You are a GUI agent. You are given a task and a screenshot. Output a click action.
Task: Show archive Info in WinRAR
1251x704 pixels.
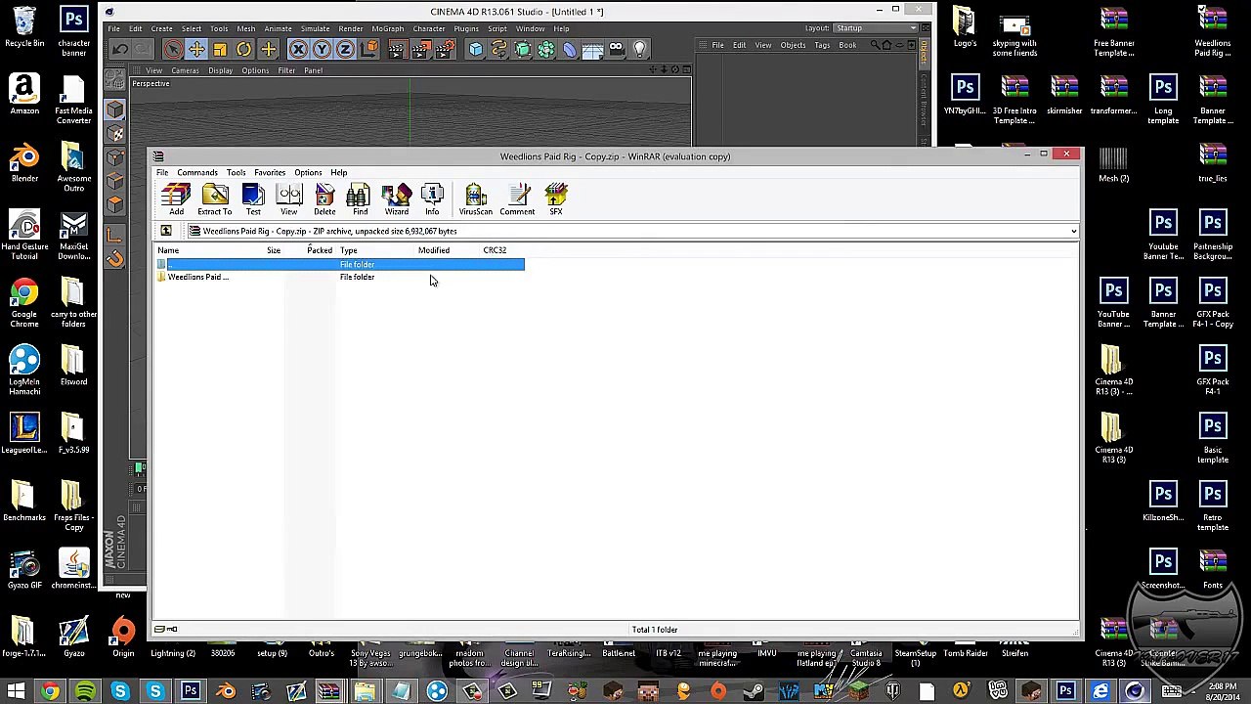[x=432, y=198]
